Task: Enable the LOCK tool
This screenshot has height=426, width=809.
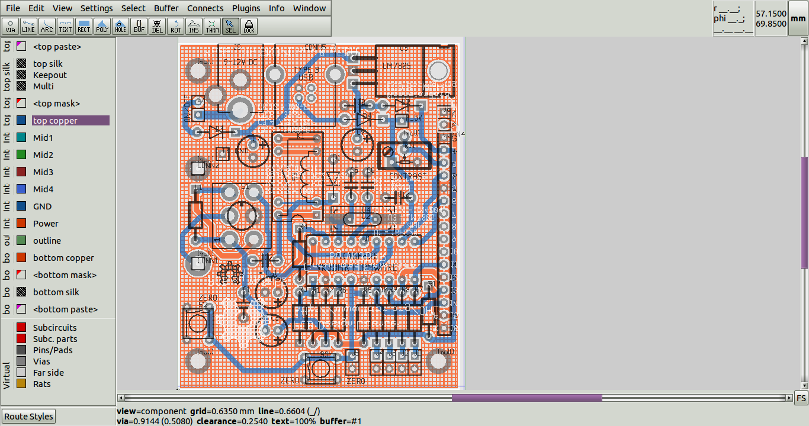Action: pyautogui.click(x=249, y=26)
